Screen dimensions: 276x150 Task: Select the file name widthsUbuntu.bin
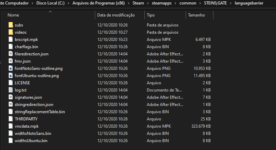coord(31,141)
